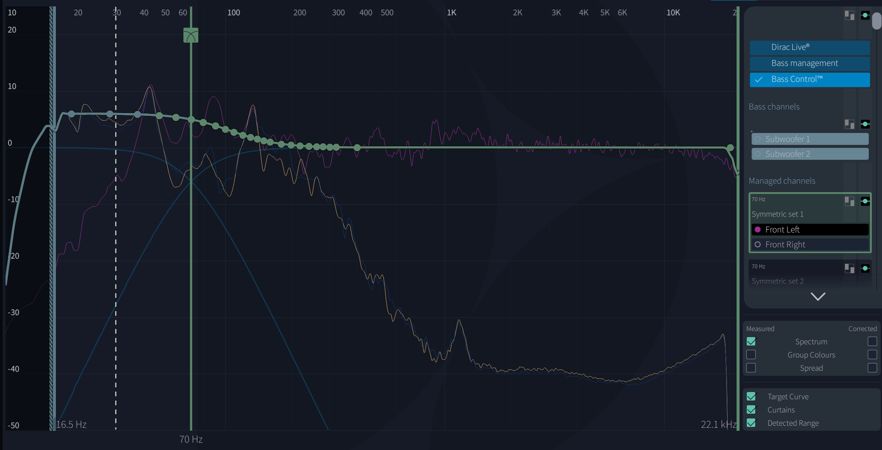
Task: Click the 22.1 kHz range label
Action: coord(719,424)
